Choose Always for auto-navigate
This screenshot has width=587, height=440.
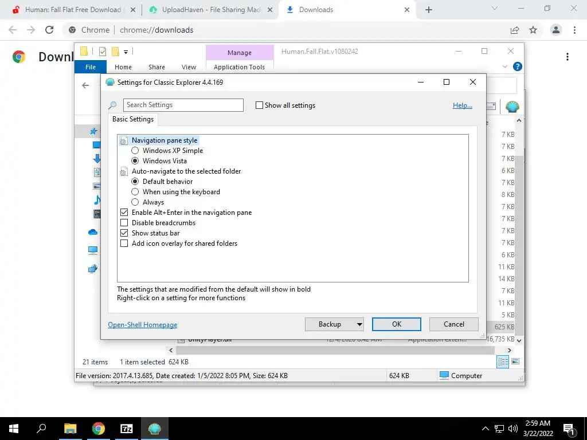135,202
